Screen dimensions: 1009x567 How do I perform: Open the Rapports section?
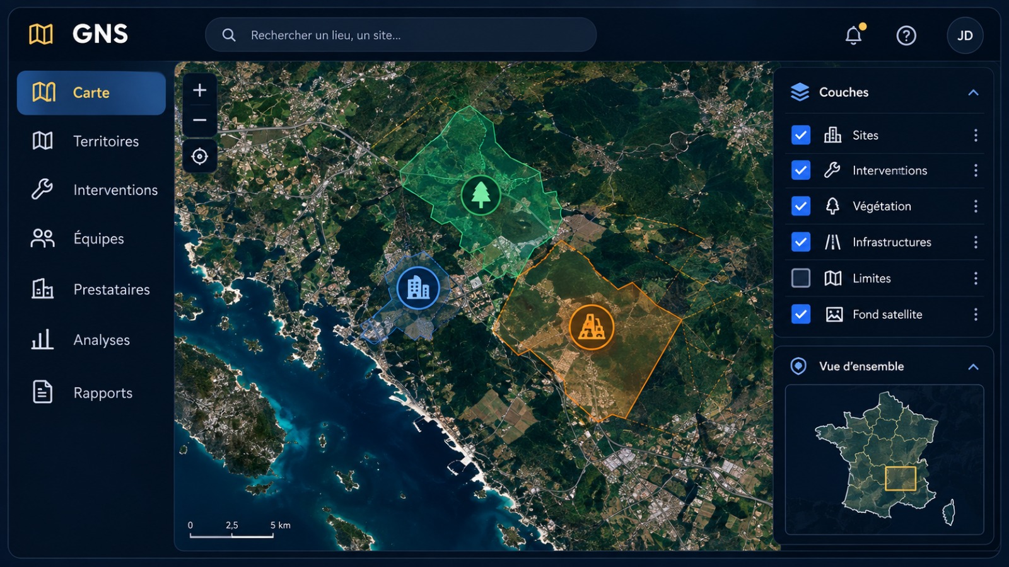point(91,392)
